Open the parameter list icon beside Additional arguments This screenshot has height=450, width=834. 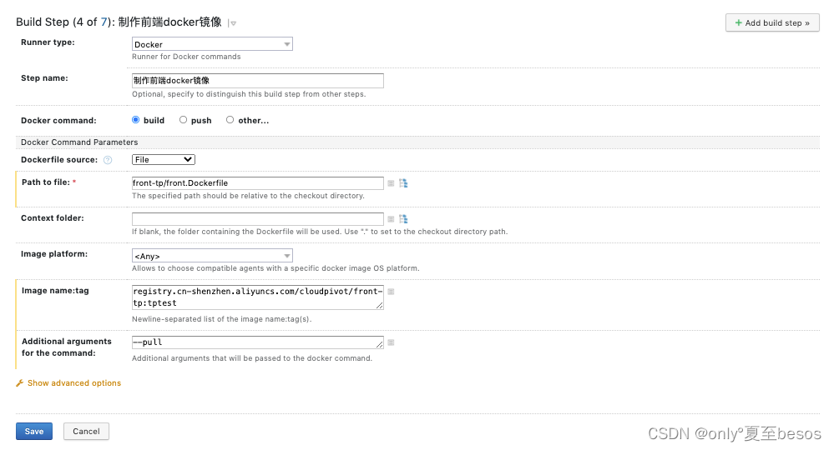[391, 342]
